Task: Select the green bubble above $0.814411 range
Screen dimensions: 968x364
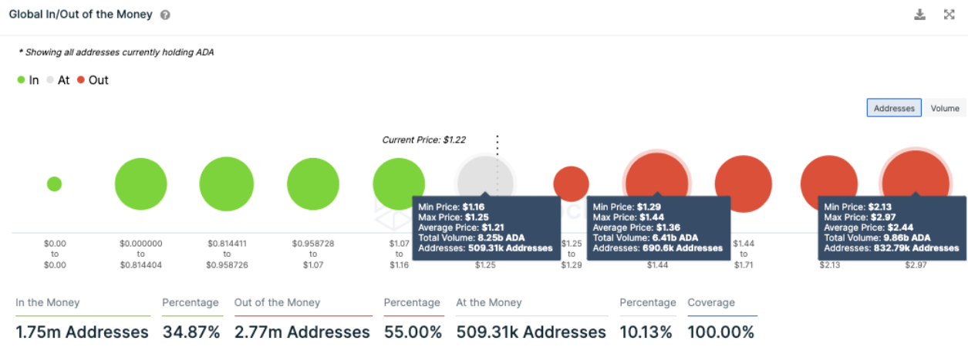Action: tap(227, 184)
